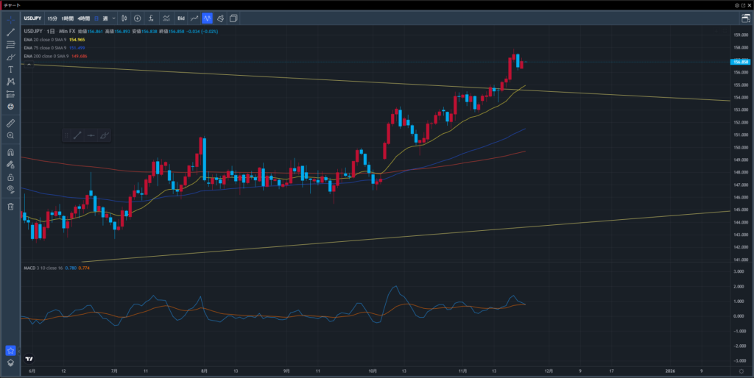754x378 pixels.
Task: Choose the text annotation tool
Action: 10,68
